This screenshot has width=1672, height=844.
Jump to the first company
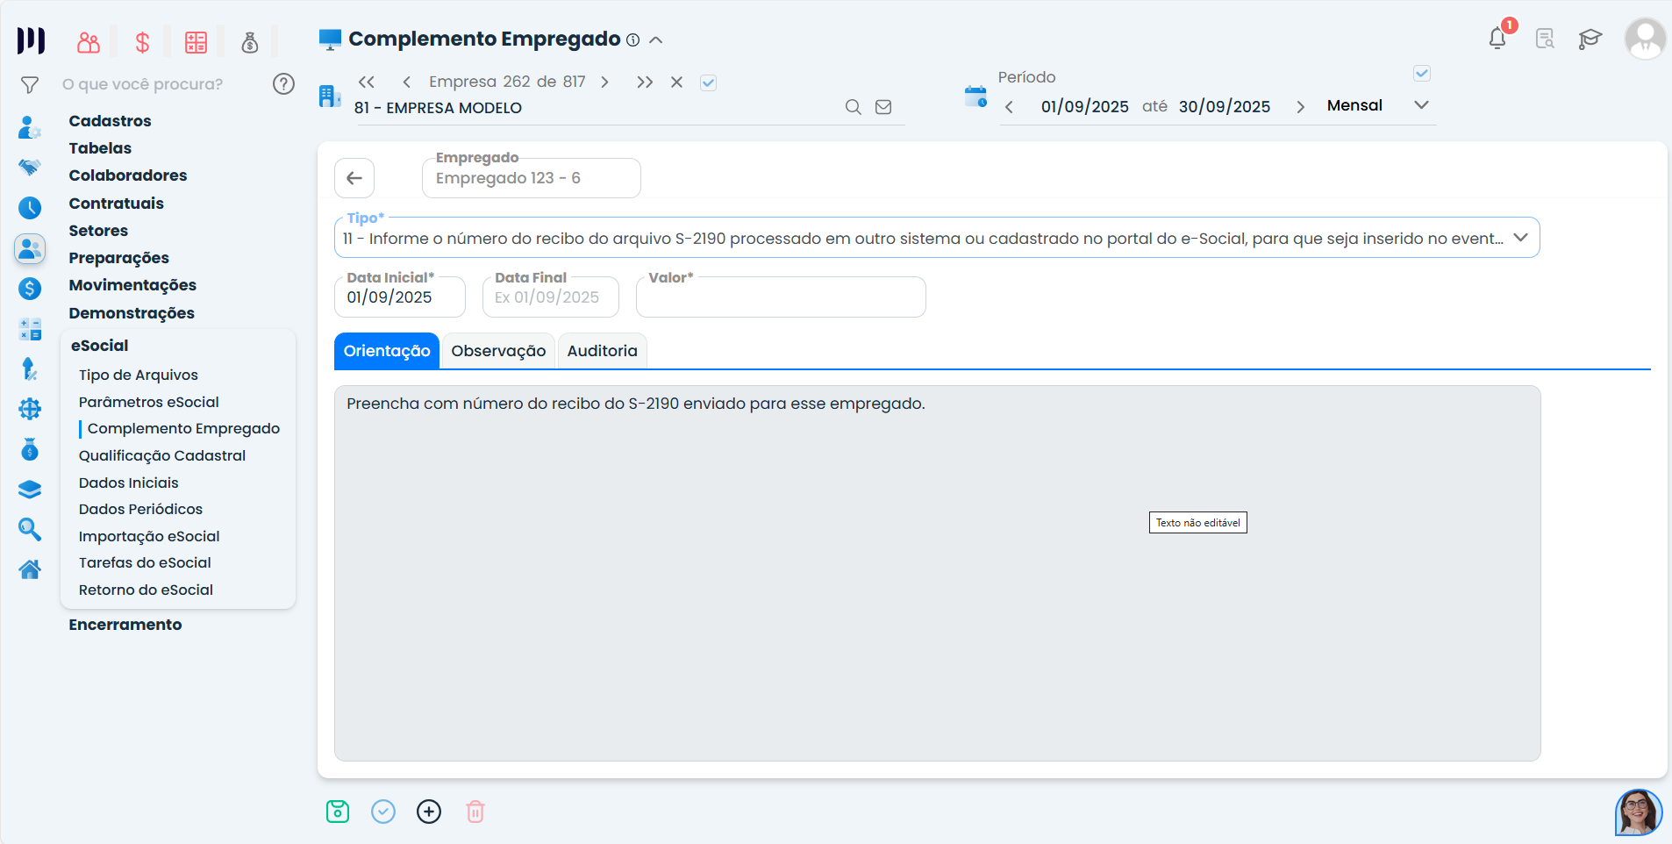click(367, 82)
